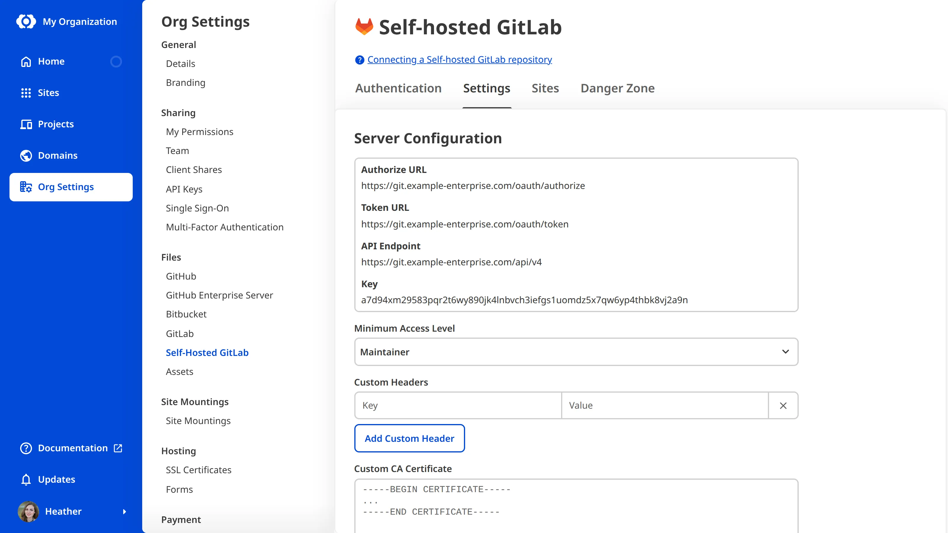Open Multi-Factor Authentication settings
948x533 pixels.
pos(225,227)
